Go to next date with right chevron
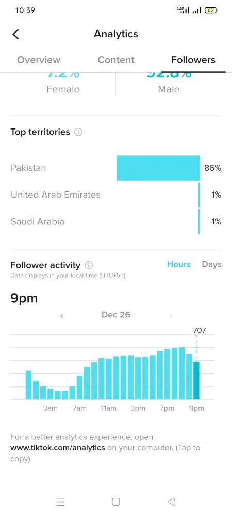 pyautogui.click(x=170, y=316)
